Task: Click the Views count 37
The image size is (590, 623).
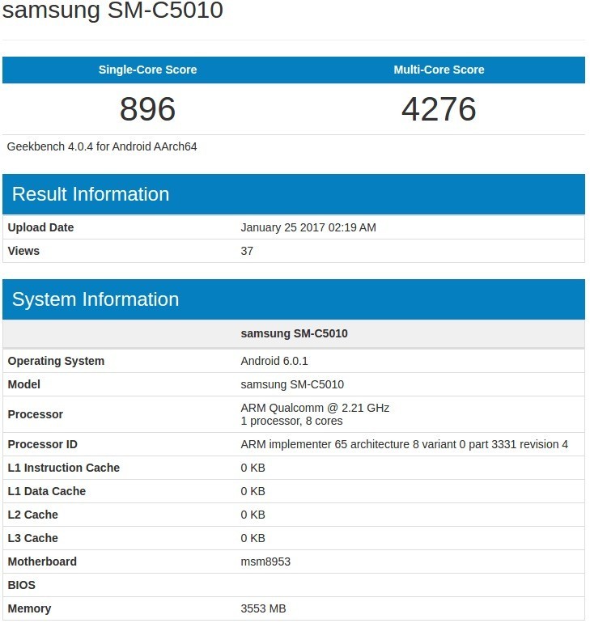Action: (247, 251)
